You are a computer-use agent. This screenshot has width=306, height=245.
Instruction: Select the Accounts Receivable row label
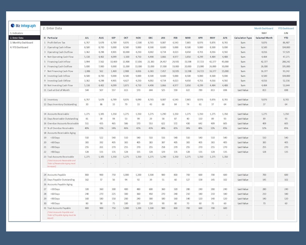coord(58,114)
